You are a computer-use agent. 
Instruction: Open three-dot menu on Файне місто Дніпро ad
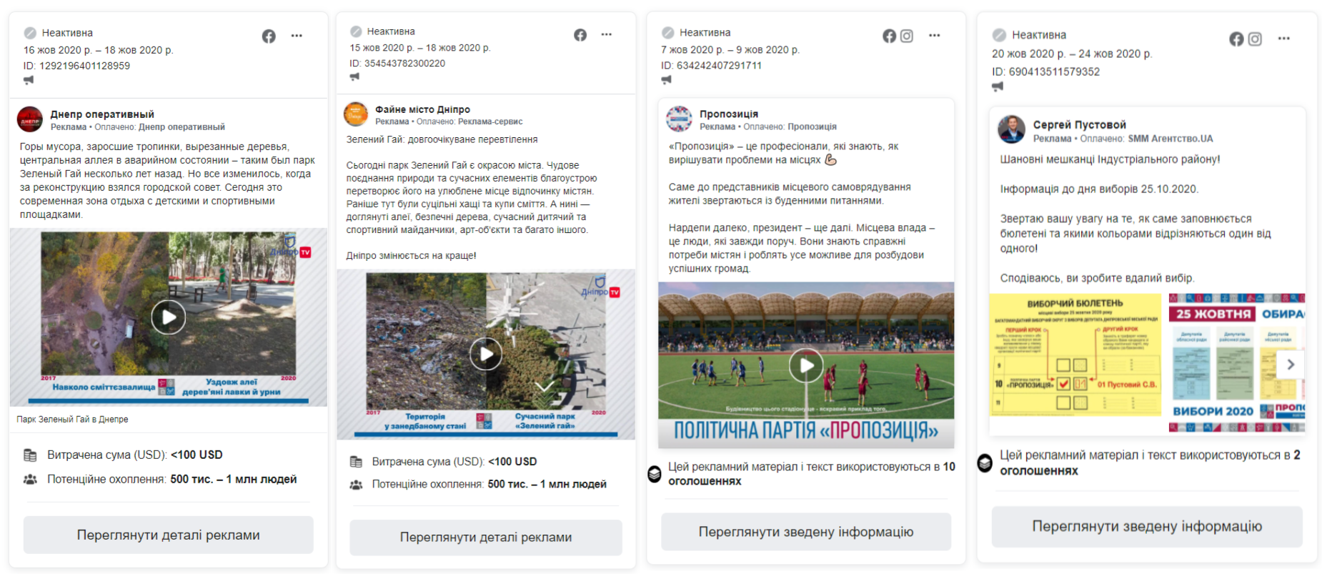click(x=607, y=34)
